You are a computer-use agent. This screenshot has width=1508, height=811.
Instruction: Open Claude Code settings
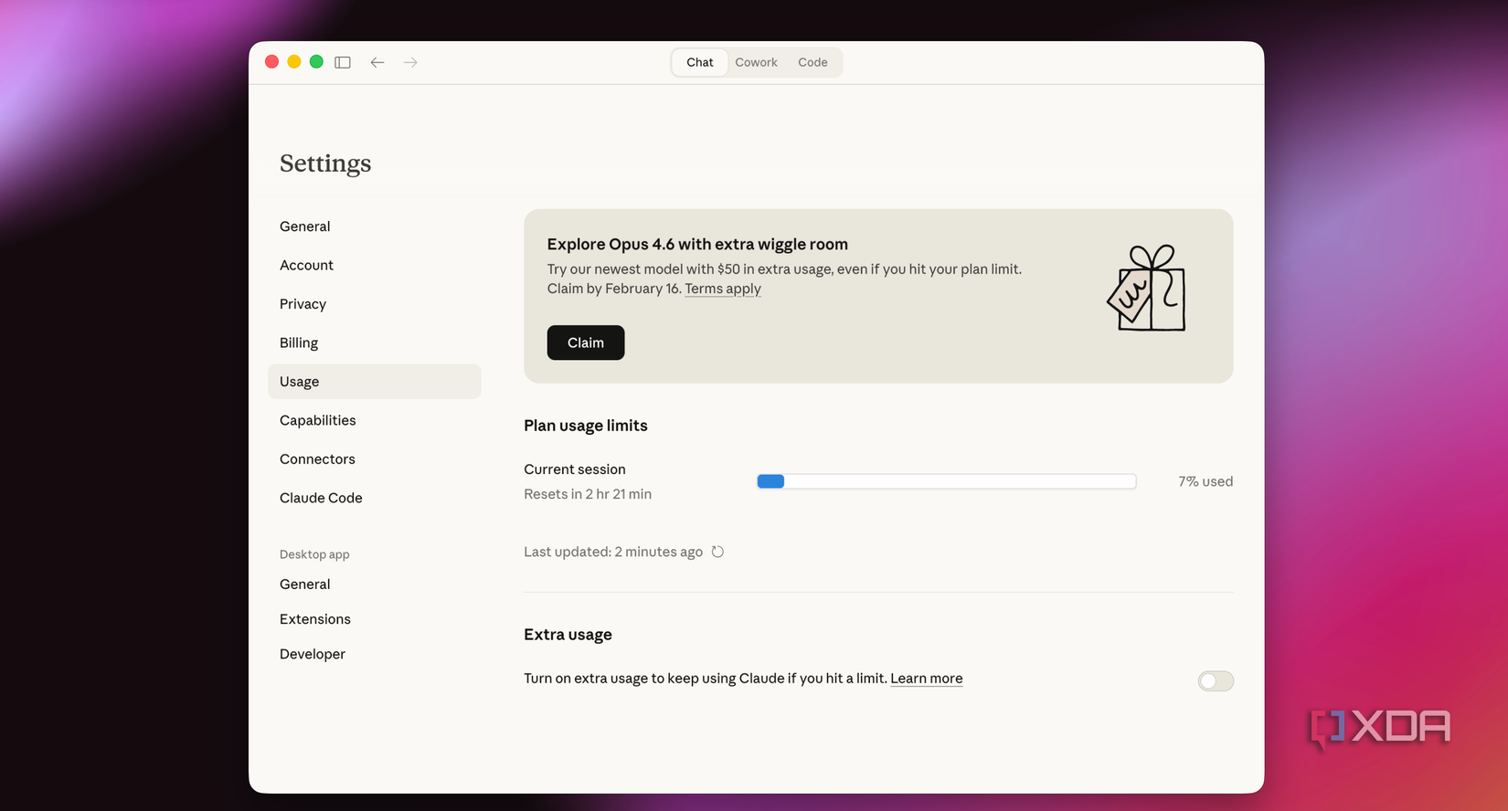pos(375,498)
